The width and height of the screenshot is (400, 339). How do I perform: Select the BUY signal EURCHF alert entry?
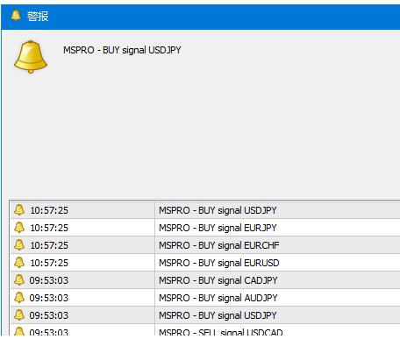point(205,245)
